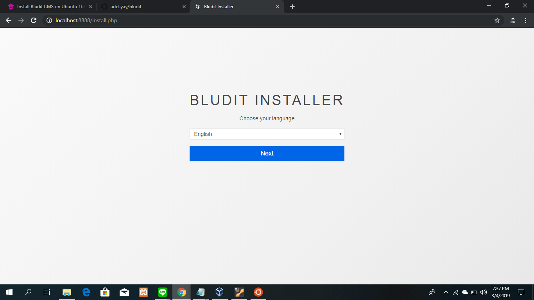
Task: Bookmark this page with the star icon
Action: pos(497,20)
